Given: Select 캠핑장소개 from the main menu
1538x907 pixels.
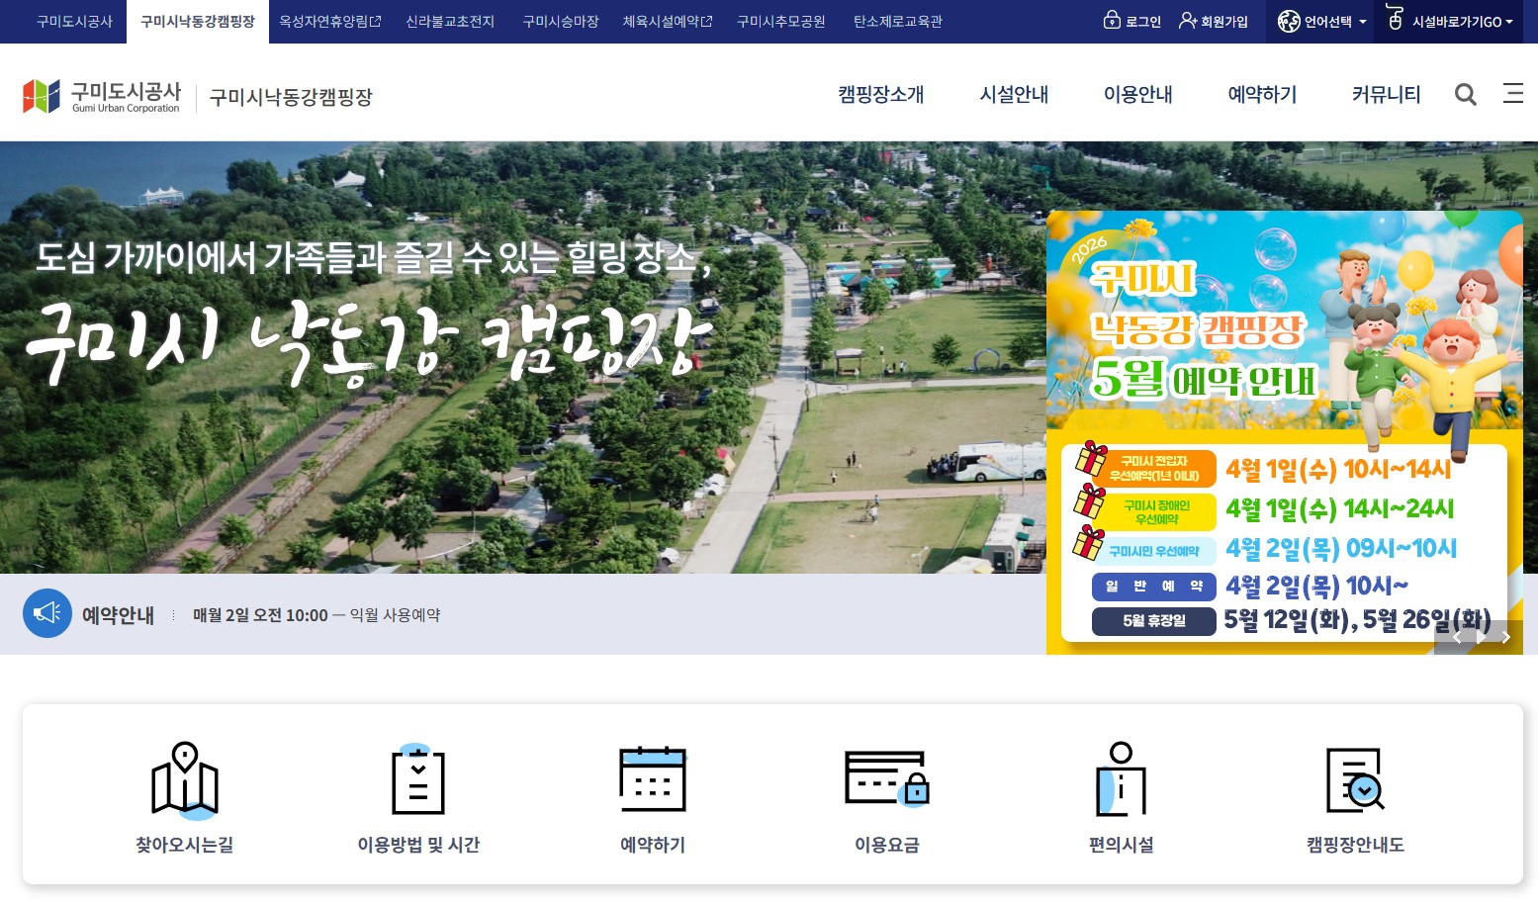Looking at the screenshot, I should pyautogui.click(x=880, y=94).
